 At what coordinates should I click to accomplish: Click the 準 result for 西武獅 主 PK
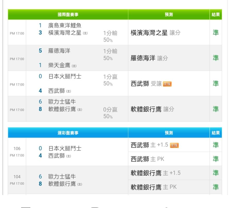[216, 159]
